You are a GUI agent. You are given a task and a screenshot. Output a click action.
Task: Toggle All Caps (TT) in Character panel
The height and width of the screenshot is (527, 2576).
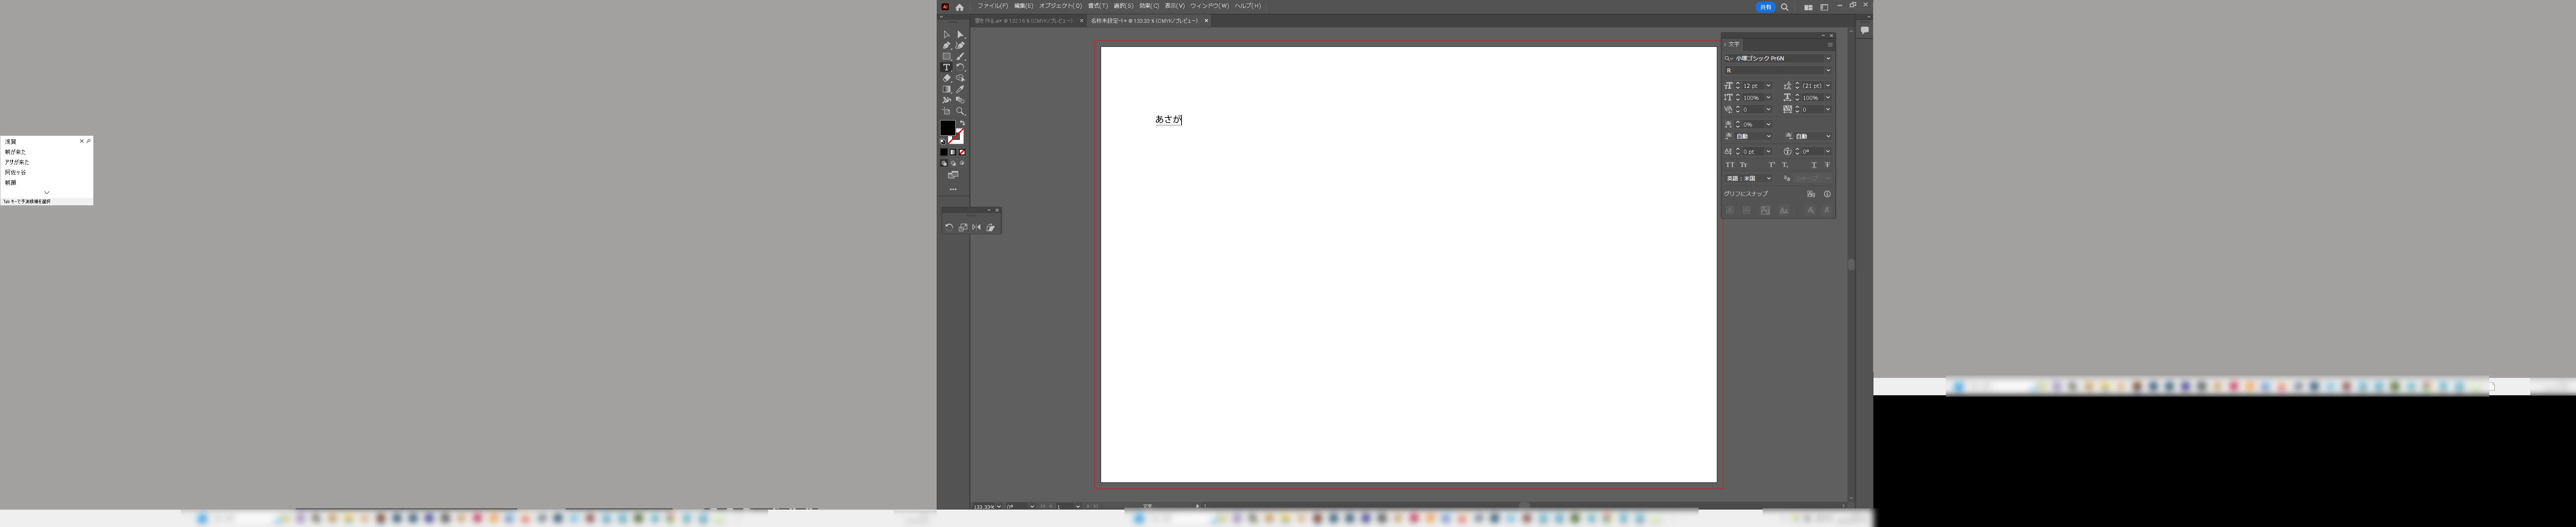click(1730, 165)
